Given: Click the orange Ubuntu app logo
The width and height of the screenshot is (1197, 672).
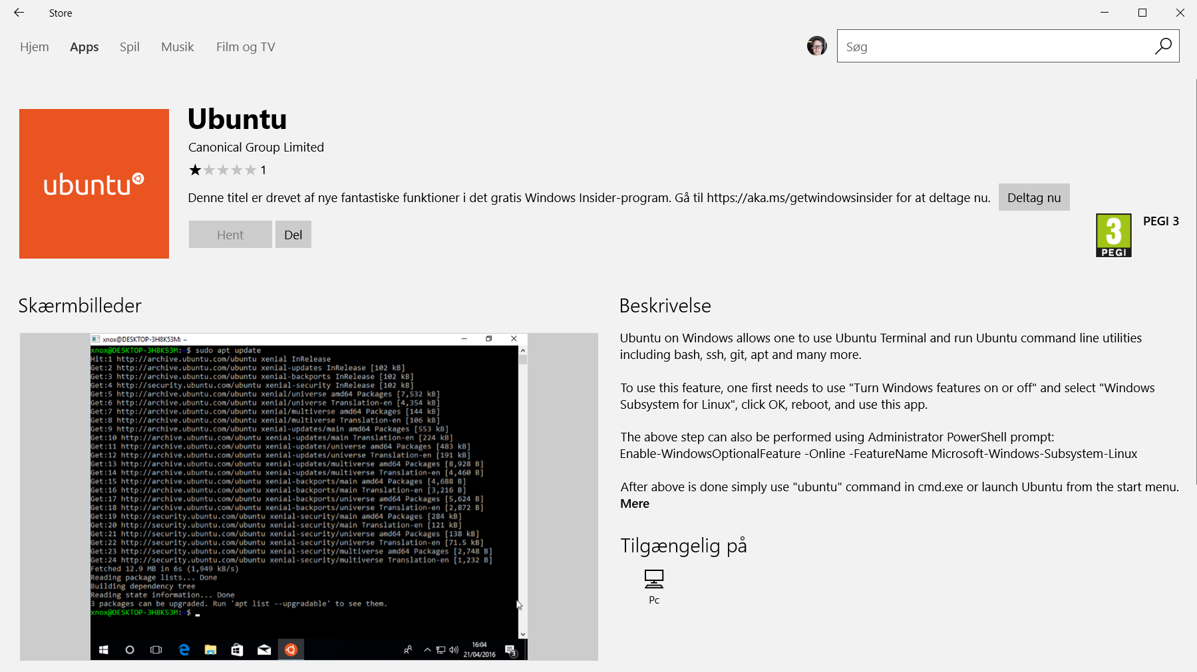Looking at the screenshot, I should tap(94, 183).
